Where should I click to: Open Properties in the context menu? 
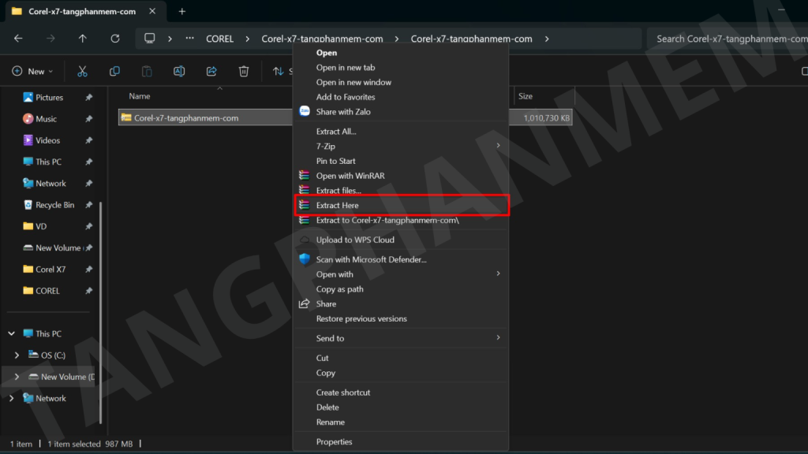coord(334,442)
